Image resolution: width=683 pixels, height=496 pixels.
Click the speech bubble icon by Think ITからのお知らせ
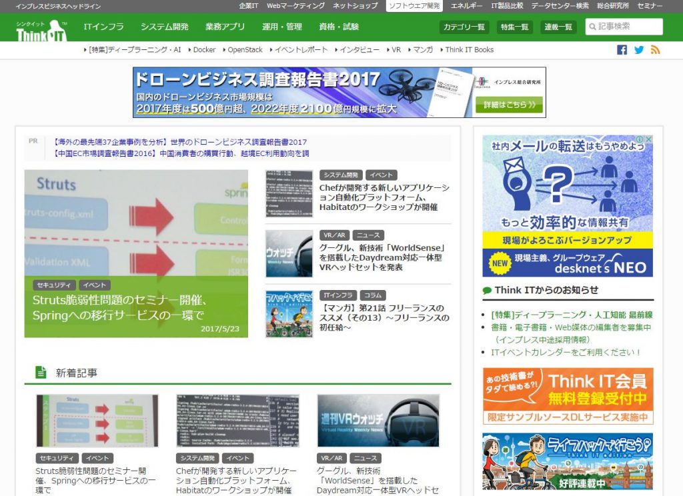pyautogui.click(x=487, y=291)
